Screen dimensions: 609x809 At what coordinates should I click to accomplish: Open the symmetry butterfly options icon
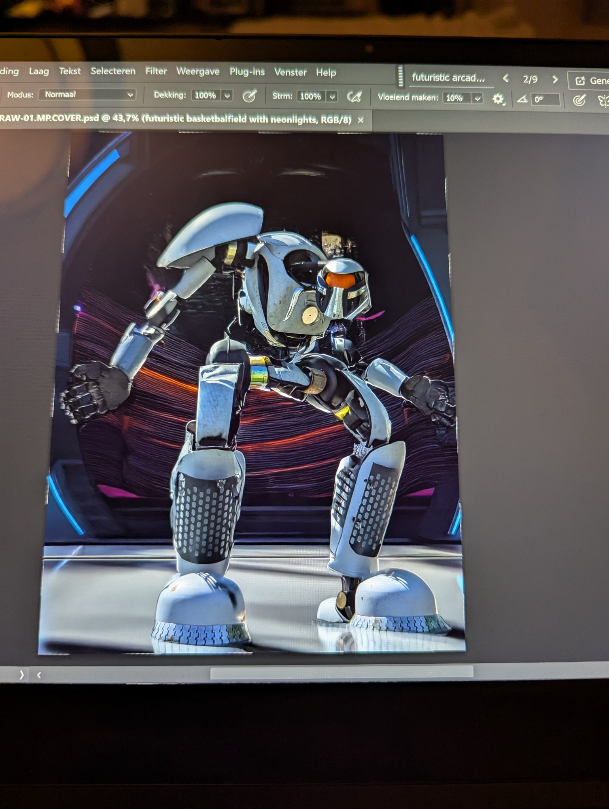603,101
